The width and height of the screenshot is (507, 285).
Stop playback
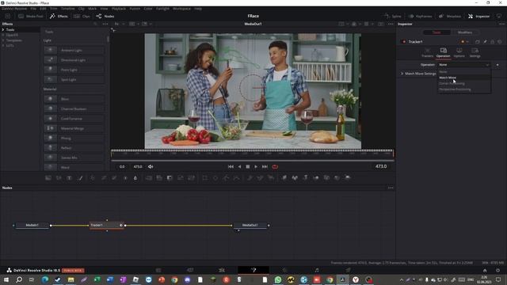click(x=248, y=167)
